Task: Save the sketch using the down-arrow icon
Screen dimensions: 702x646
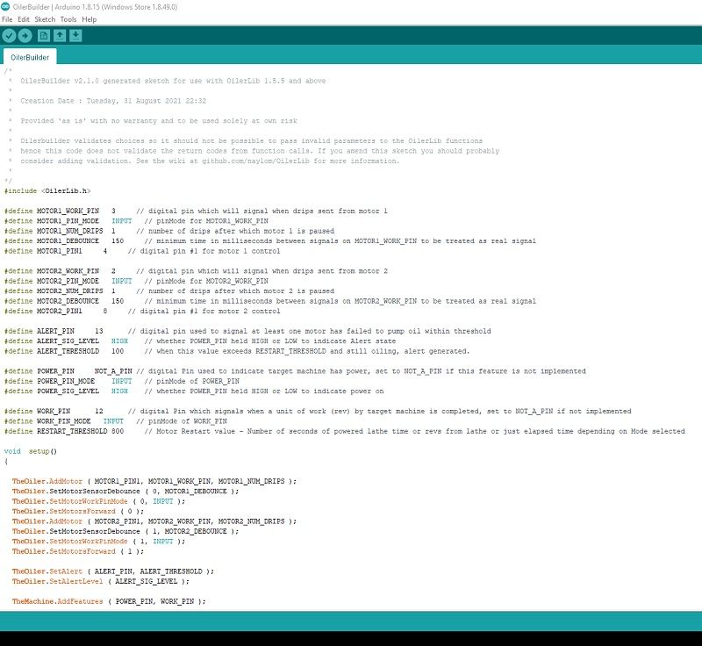Action: point(75,35)
